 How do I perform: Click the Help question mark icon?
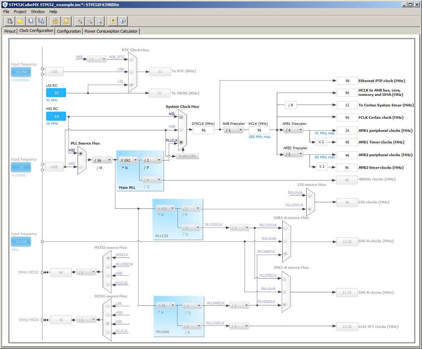tap(112, 21)
